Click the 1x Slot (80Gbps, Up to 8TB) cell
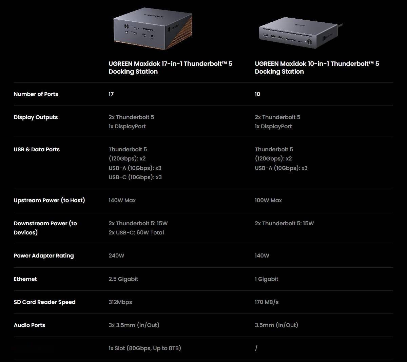Viewport: 407px width, 362px height. 145,348
